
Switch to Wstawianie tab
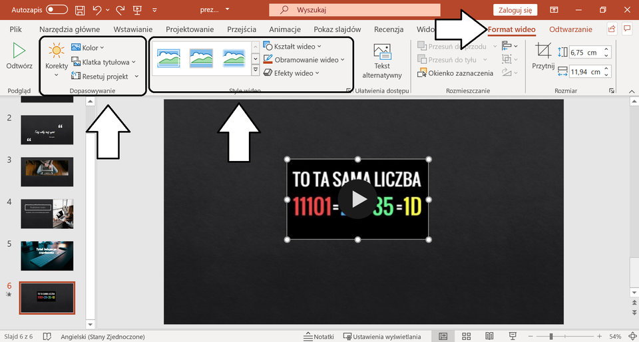[x=133, y=29]
